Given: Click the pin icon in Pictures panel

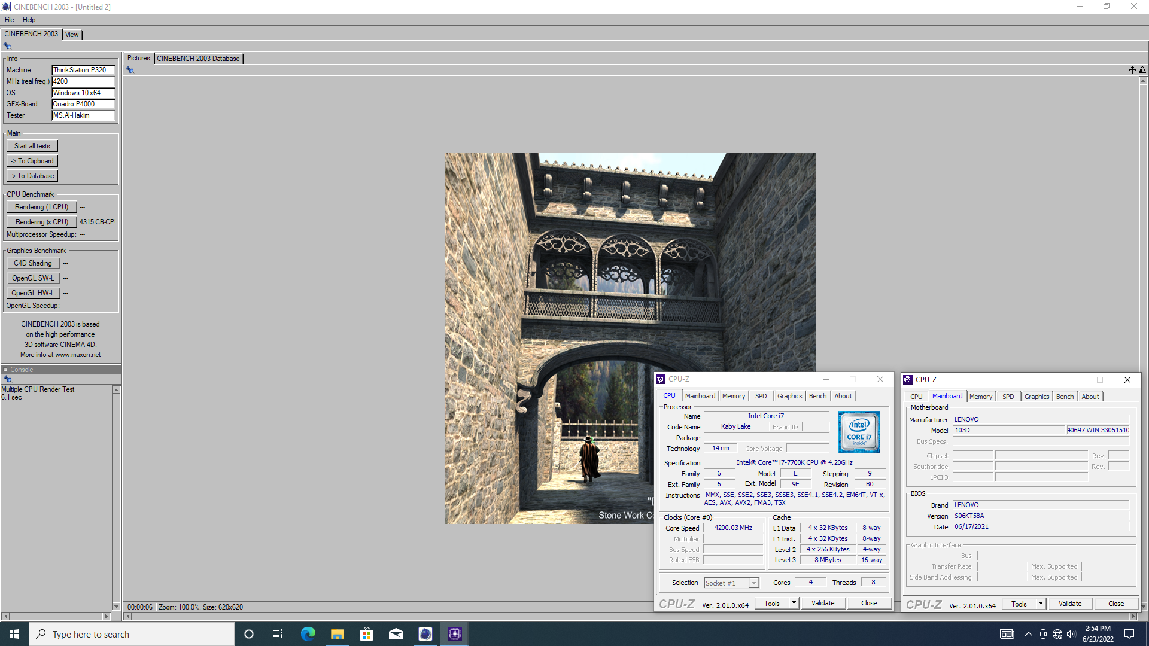Looking at the screenshot, I should [x=130, y=70].
